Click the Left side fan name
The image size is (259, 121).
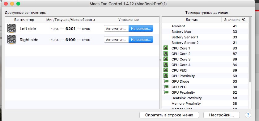coord(28,29)
